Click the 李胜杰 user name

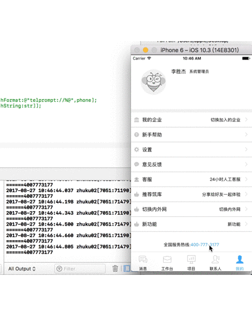pyautogui.click(x=179, y=71)
